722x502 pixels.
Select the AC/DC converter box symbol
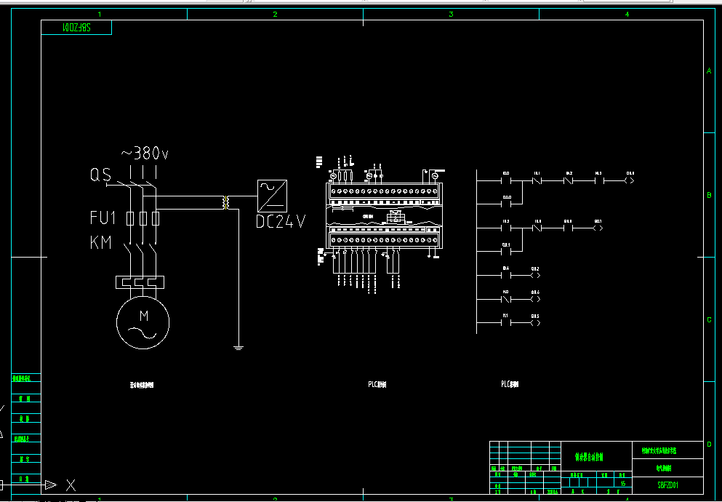coord(272,196)
